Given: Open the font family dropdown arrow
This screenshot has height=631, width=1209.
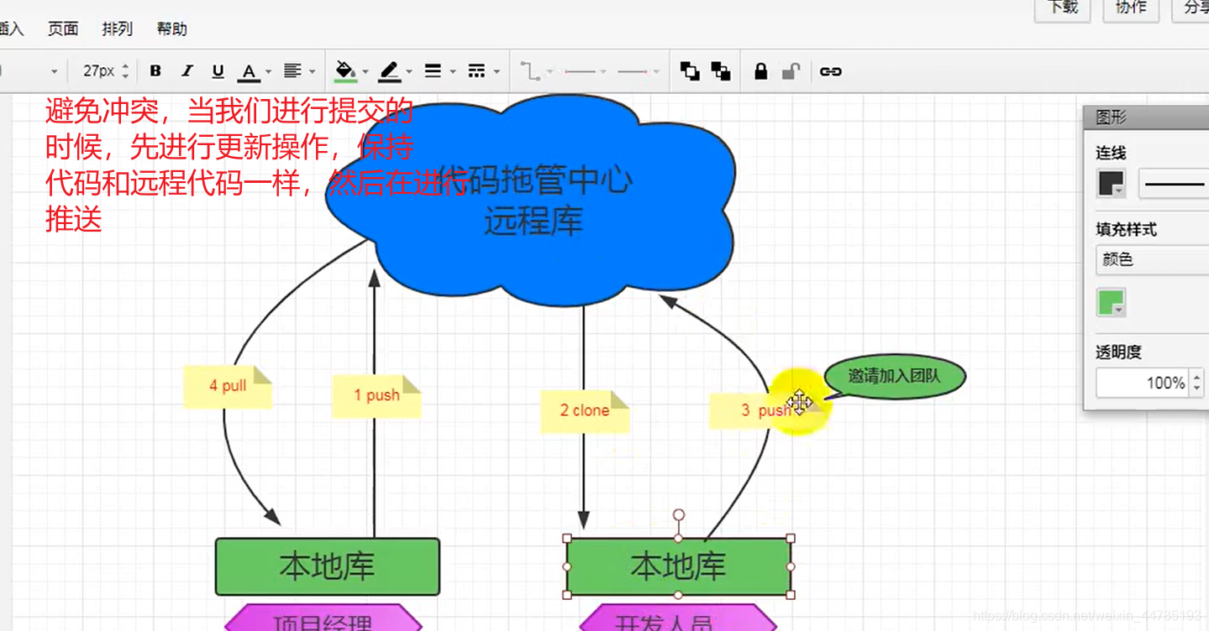Looking at the screenshot, I should coord(55,72).
